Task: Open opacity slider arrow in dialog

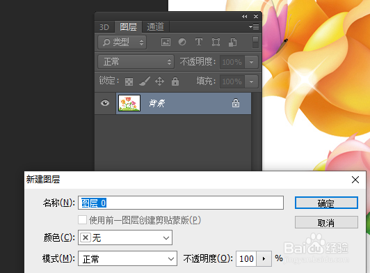Action: pyautogui.click(x=264, y=259)
